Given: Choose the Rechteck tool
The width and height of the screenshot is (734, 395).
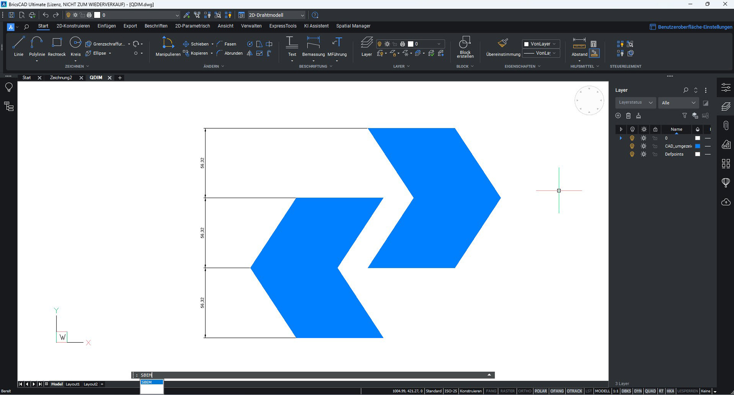Looking at the screenshot, I should pos(57,46).
